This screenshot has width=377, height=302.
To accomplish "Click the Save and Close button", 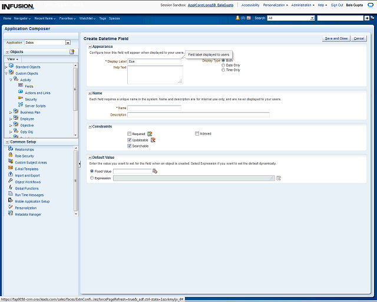I will (336, 38).
